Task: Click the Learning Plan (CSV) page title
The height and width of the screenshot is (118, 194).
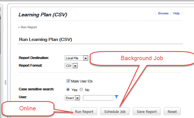Action: (43, 15)
